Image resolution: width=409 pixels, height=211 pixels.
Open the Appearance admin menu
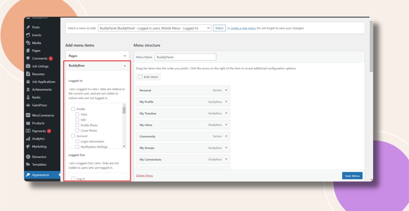click(42, 175)
